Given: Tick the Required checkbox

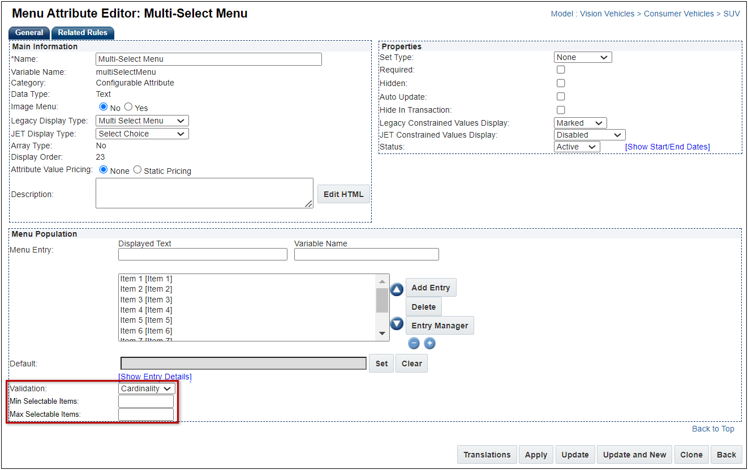Looking at the screenshot, I should point(561,70).
